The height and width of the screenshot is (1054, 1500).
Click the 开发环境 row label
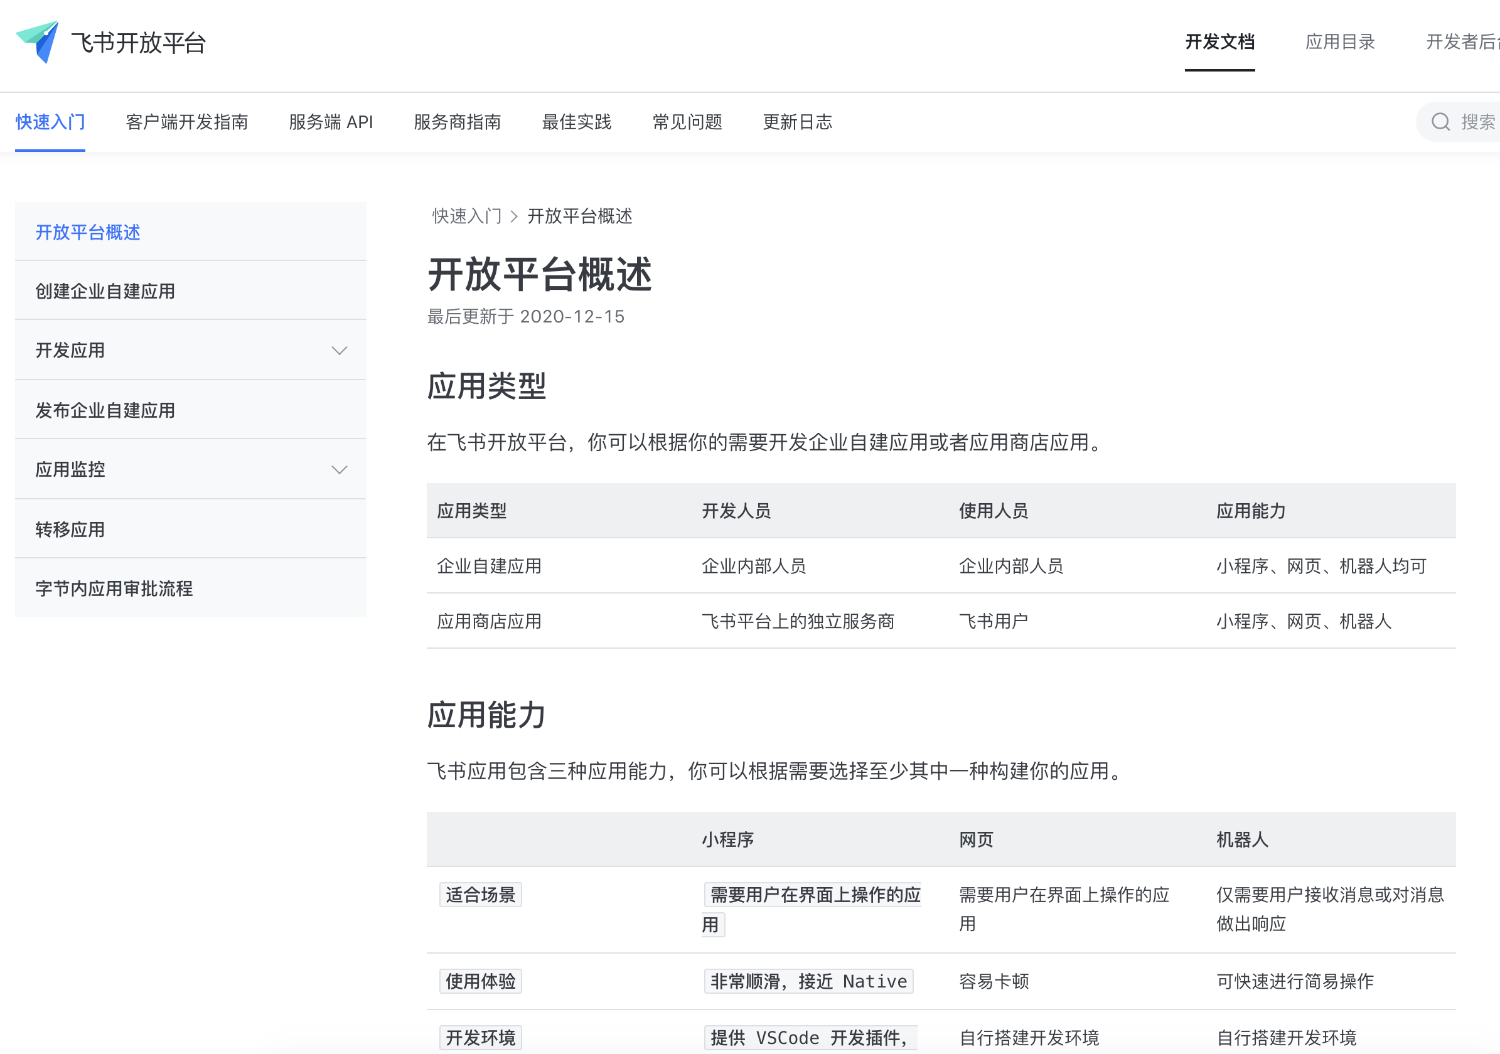481,1038
